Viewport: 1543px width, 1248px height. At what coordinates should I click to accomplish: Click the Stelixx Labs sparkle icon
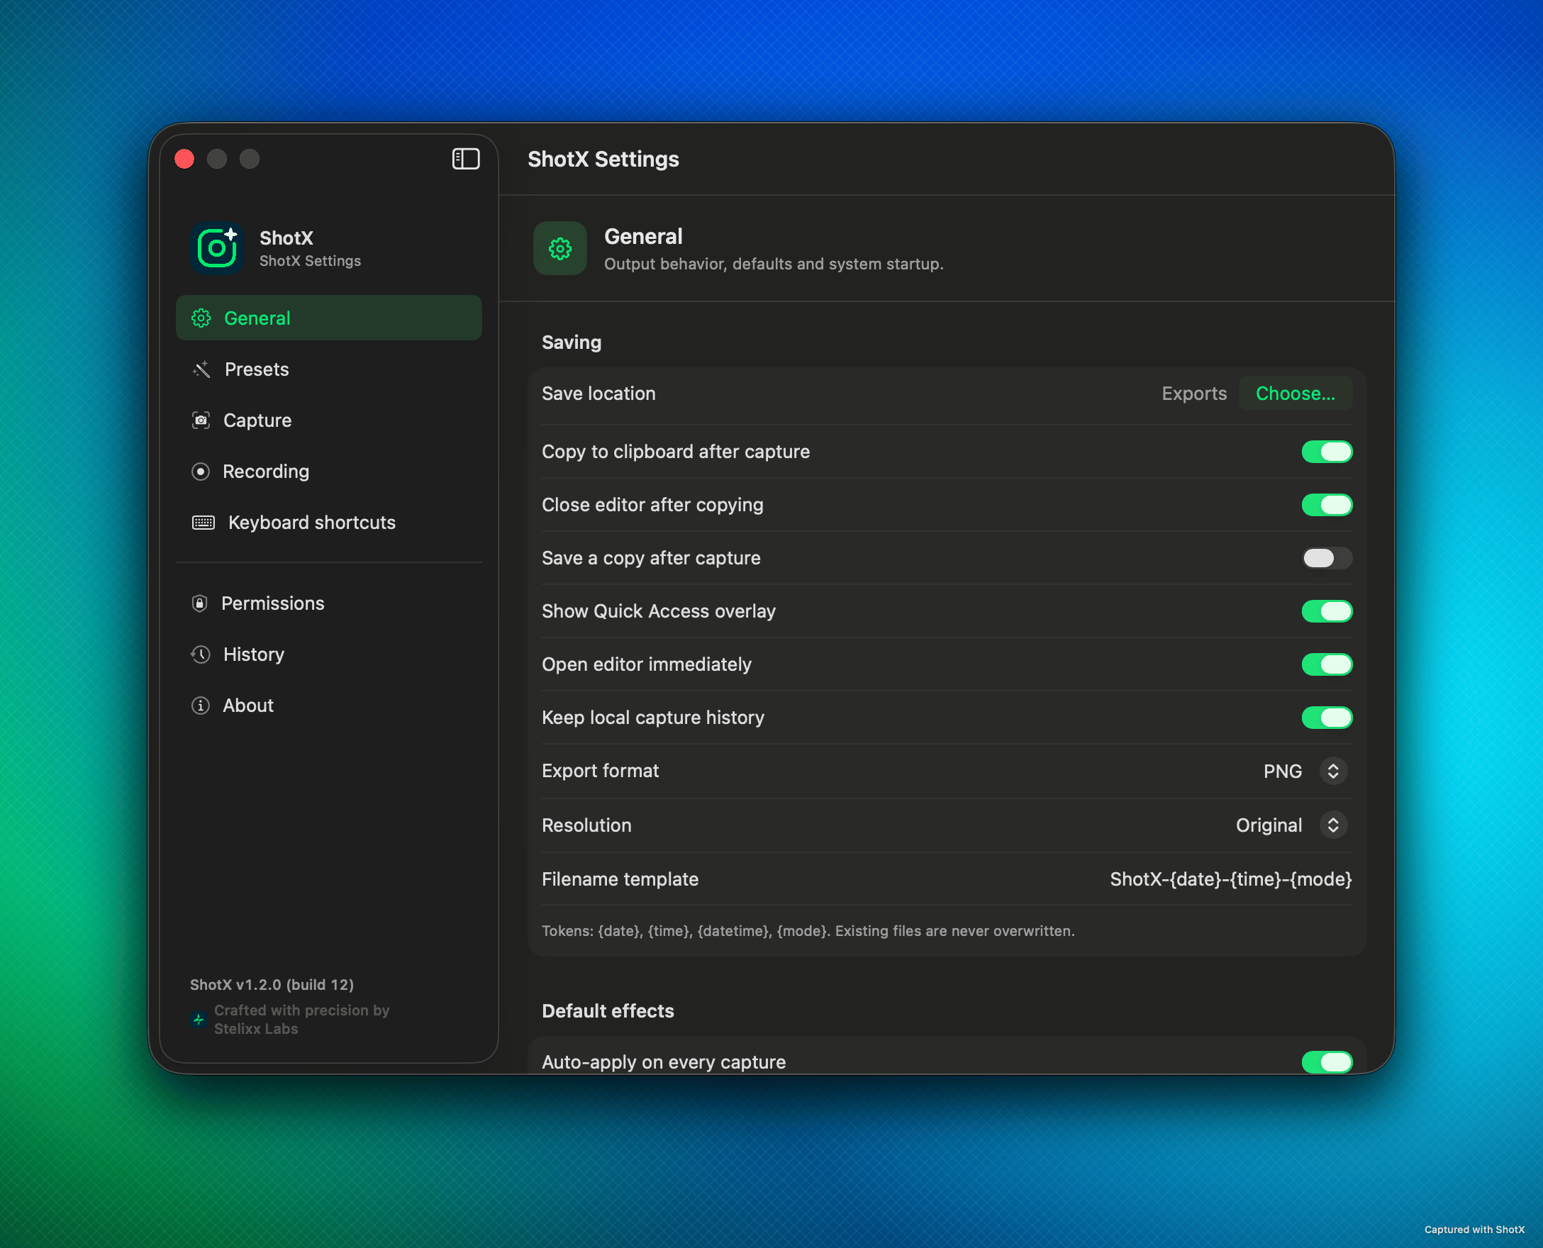pyautogui.click(x=199, y=1020)
